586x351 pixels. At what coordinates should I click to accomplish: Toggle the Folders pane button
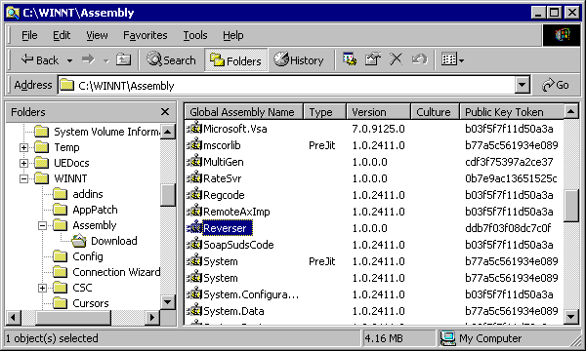point(235,60)
